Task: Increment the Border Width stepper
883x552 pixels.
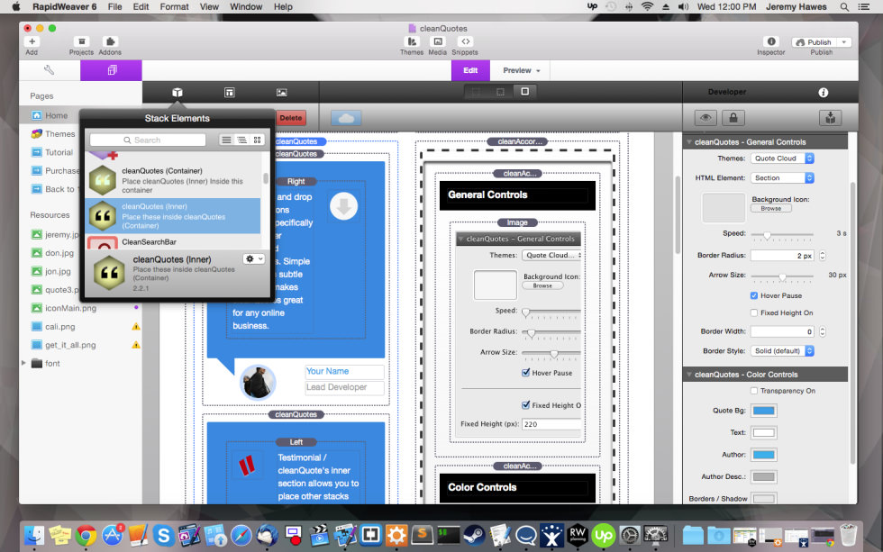Action: click(x=822, y=330)
